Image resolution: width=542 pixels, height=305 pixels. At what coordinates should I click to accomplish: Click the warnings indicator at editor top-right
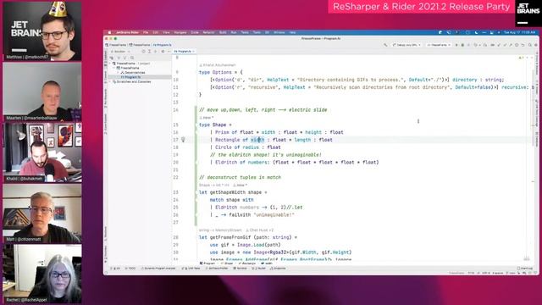(522, 58)
